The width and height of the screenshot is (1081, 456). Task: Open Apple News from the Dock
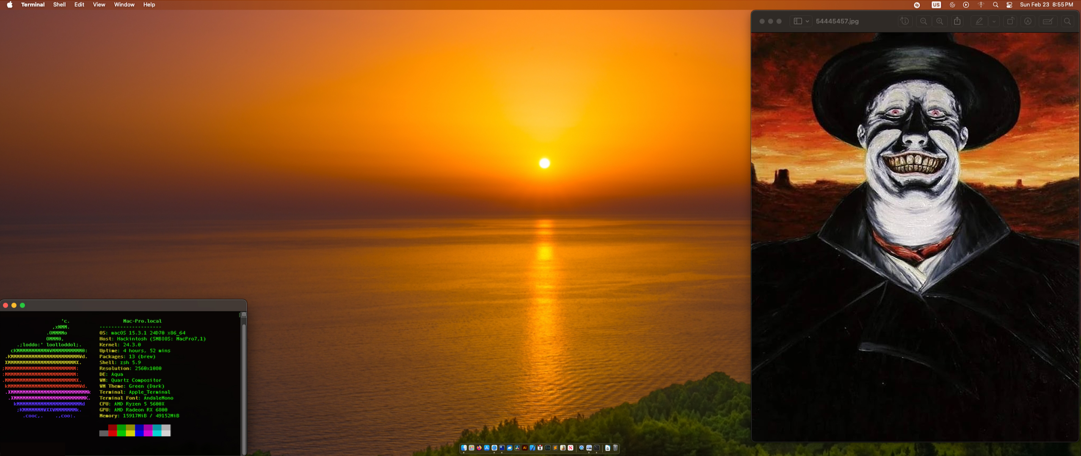click(x=571, y=448)
